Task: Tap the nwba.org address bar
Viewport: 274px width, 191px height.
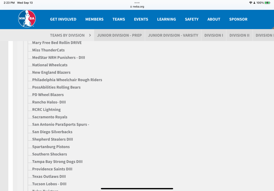Action: 137,7
